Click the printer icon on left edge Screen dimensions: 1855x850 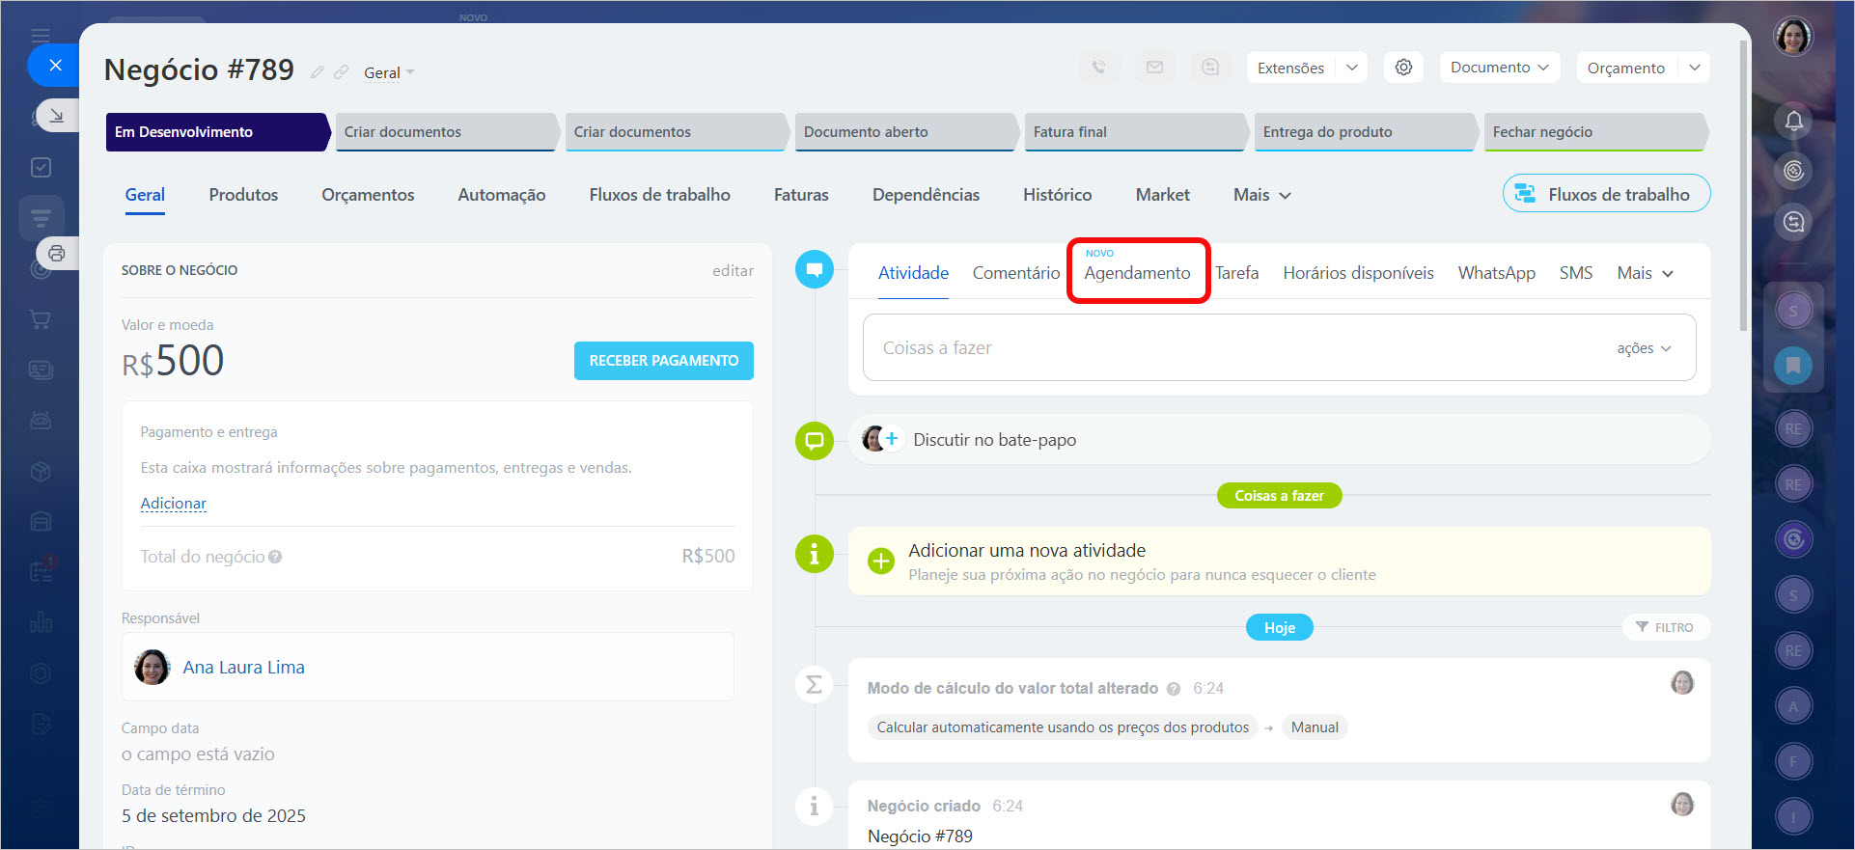click(57, 254)
